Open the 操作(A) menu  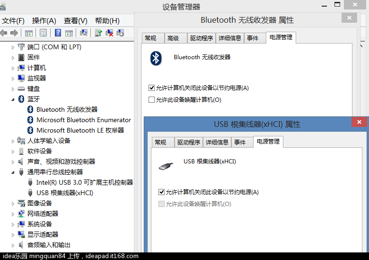pos(44,21)
